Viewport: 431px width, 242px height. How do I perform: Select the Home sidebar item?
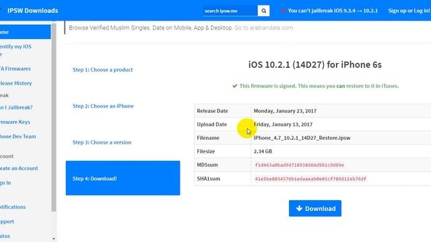click(x=26, y=32)
